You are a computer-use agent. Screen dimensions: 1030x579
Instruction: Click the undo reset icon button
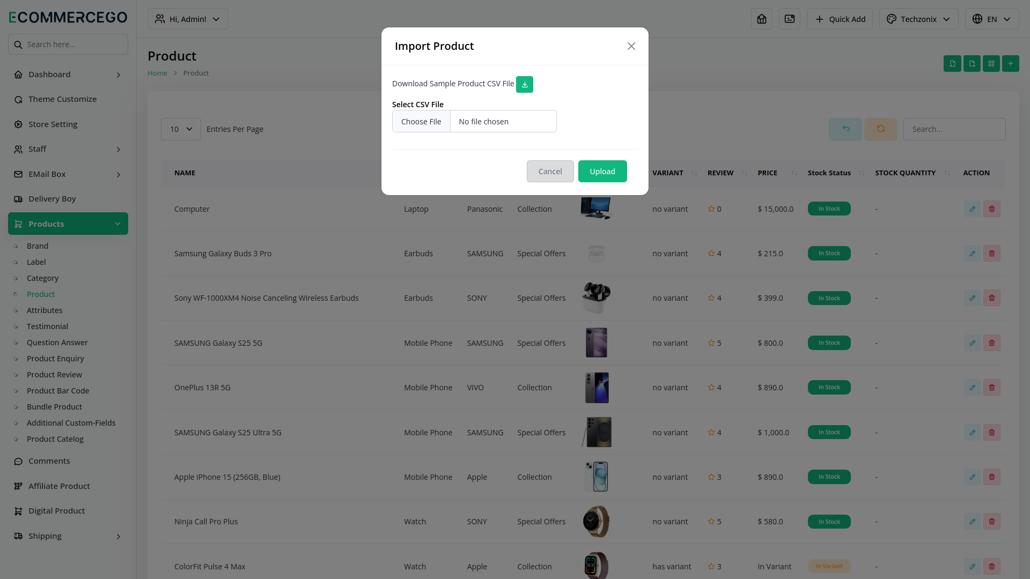[845, 129]
